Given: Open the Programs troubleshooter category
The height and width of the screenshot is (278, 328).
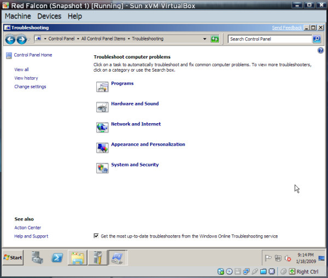Looking at the screenshot, I should (122, 83).
